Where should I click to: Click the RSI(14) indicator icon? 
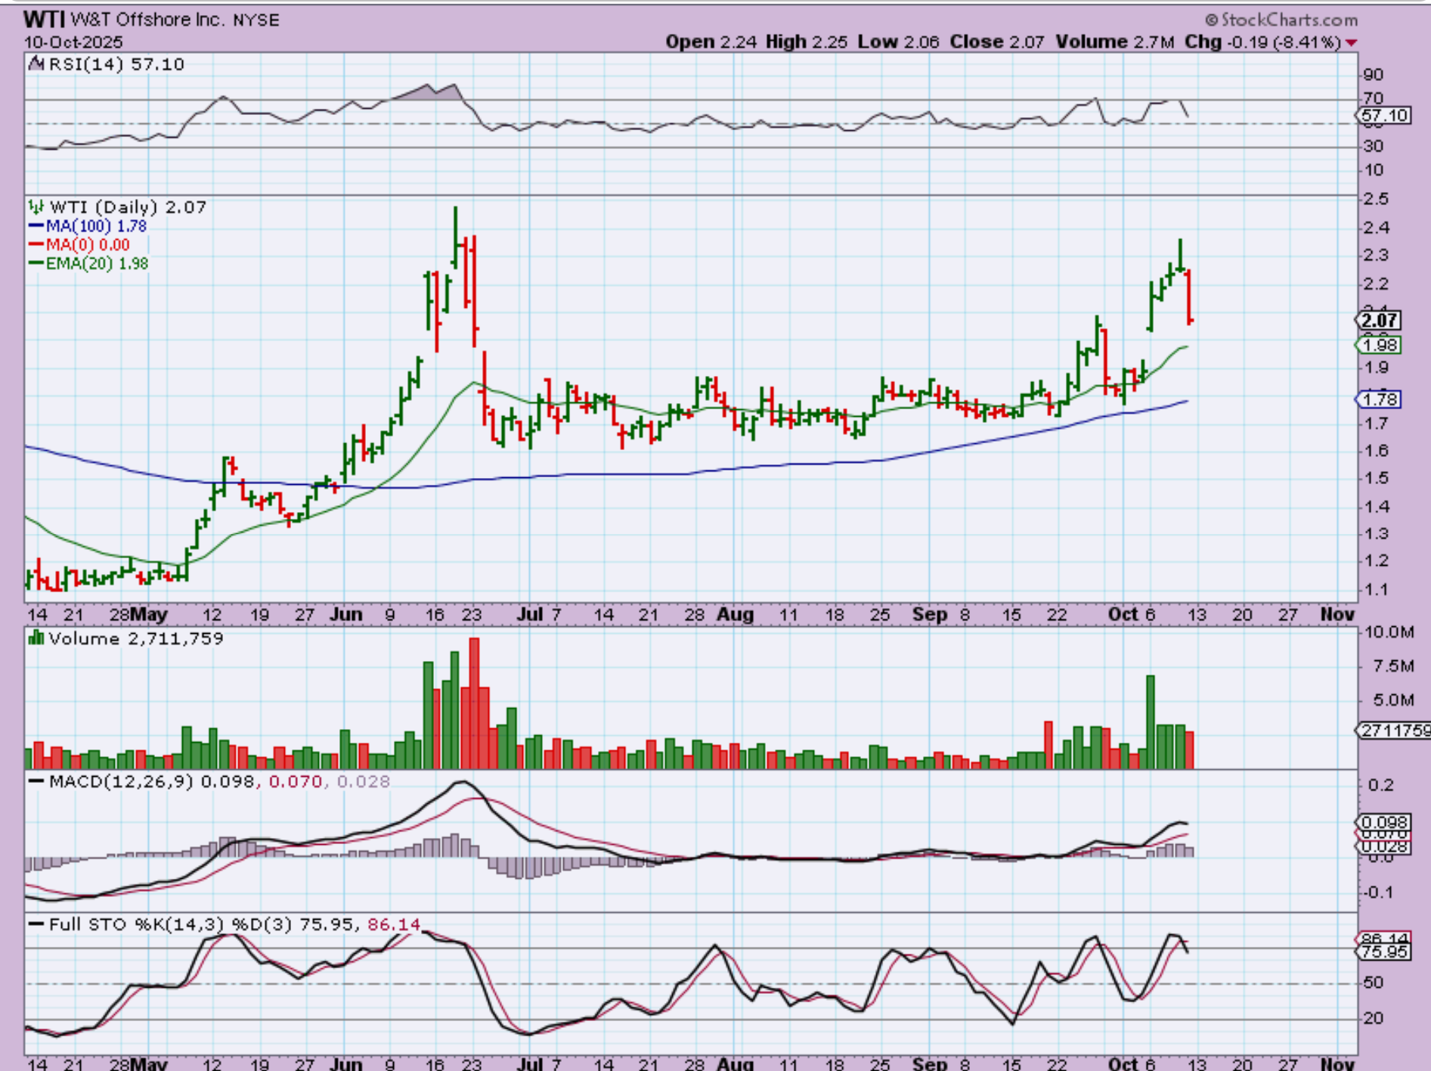click(36, 64)
